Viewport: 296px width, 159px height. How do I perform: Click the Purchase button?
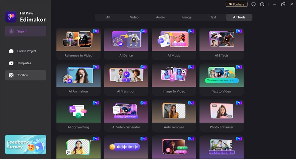(x=236, y=4)
